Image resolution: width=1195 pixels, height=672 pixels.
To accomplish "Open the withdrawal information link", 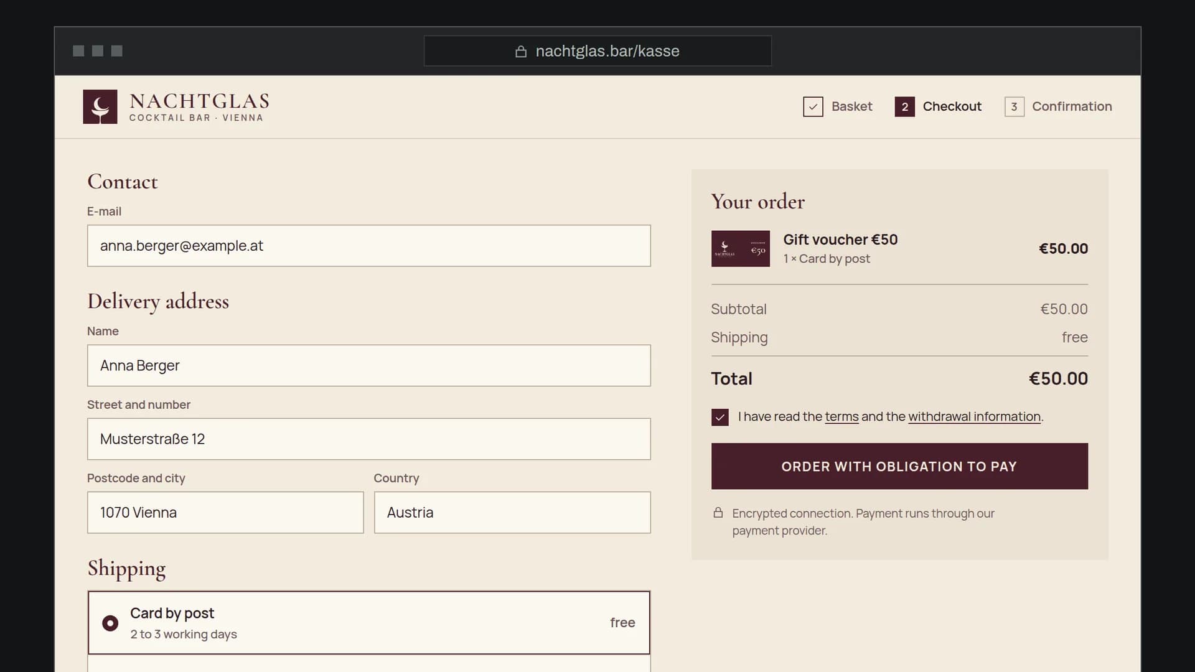I will [974, 416].
